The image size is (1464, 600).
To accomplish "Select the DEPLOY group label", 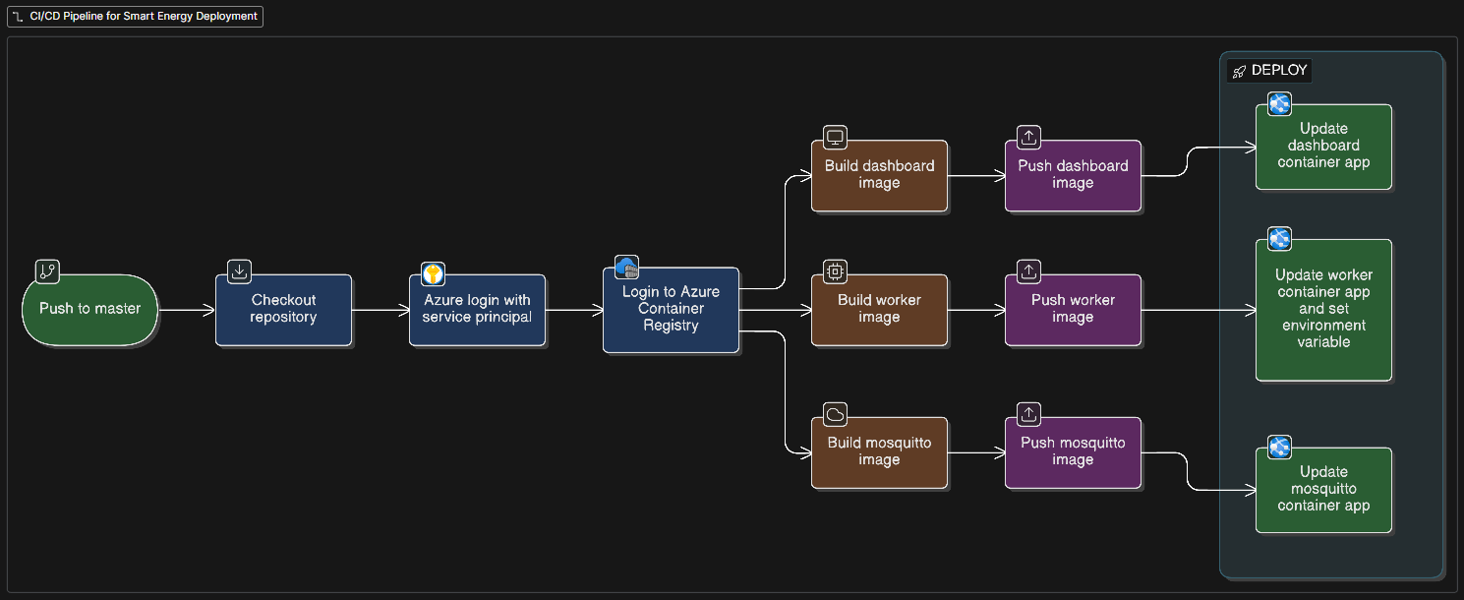I will [1277, 70].
